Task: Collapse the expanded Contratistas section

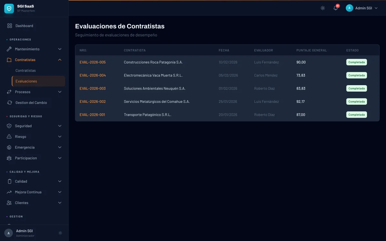Action: pyautogui.click(x=60, y=59)
